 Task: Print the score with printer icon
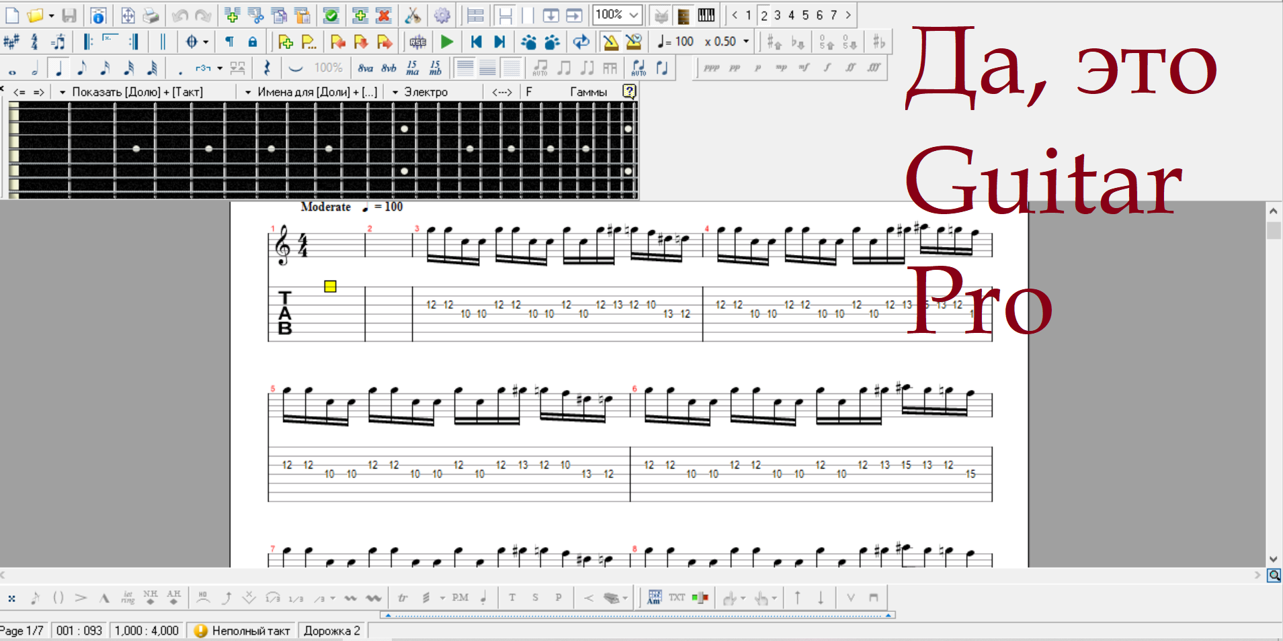[x=151, y=15]
